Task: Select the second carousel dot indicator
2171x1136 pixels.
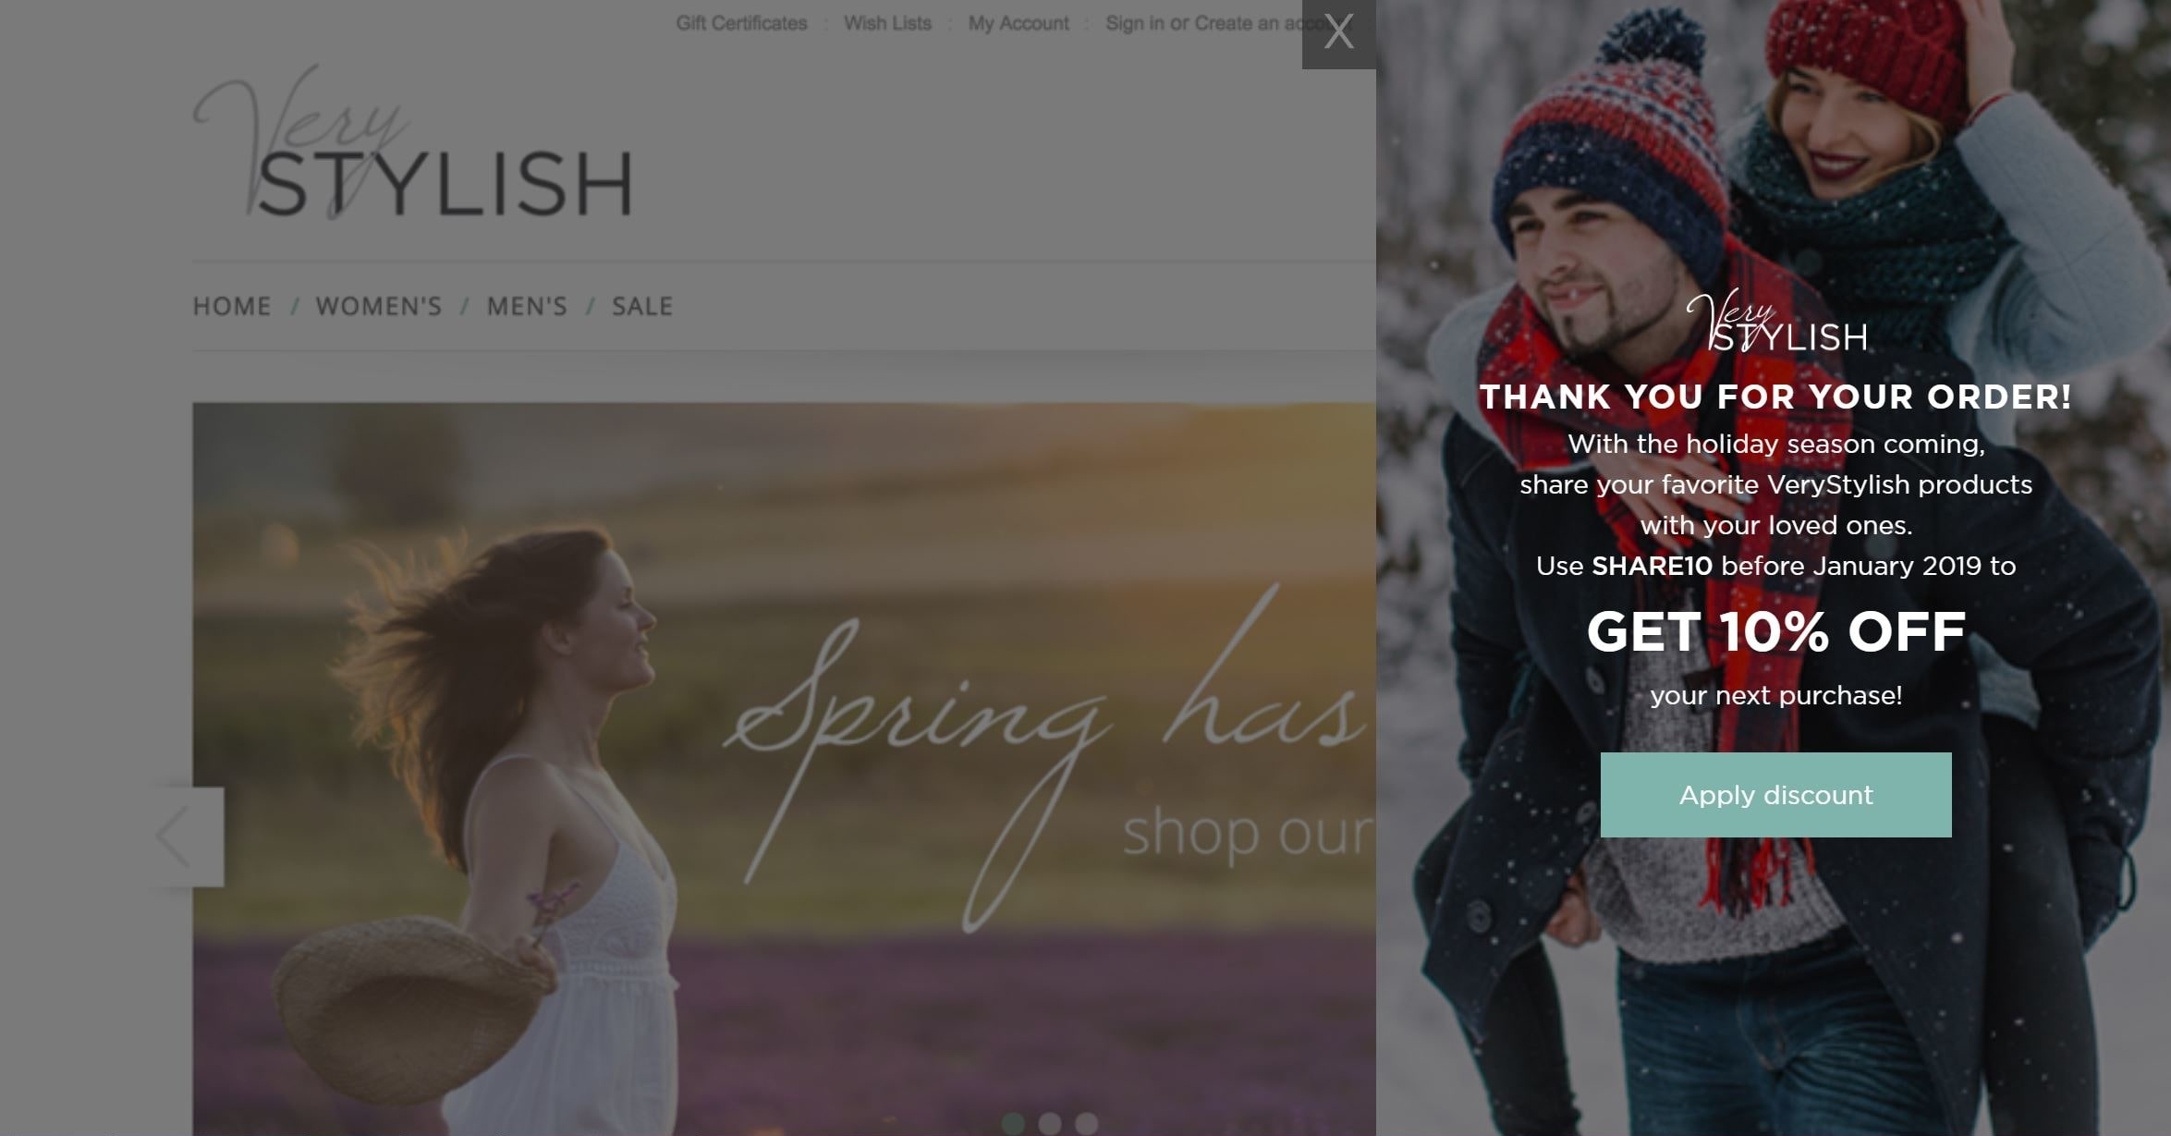Action: pos(1050,1123)
